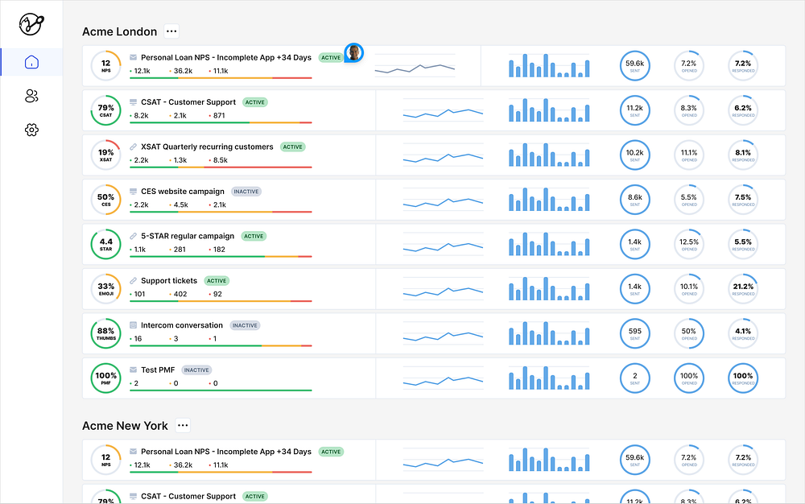805x504 pixels.
Task: Click the 4.4 STAR score gauge
Action: 105,244
